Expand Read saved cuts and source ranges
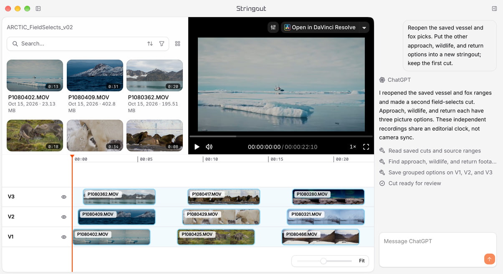Viewport: 503px width, 274px height. pos(430,151)
